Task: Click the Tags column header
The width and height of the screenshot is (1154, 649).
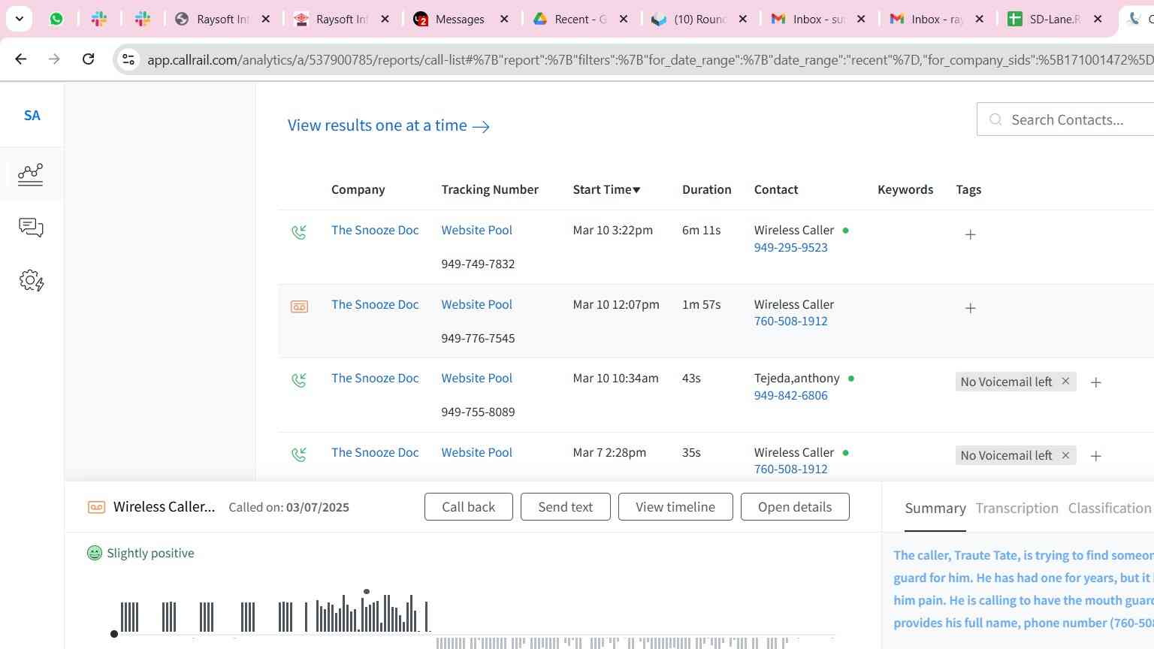Action: [968, 189]
